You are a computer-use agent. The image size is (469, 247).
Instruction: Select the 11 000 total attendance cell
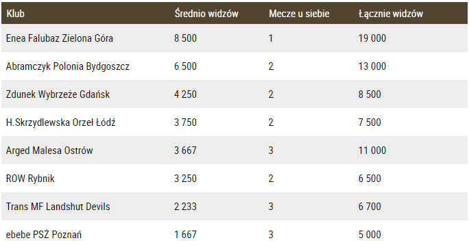[372, 151]
